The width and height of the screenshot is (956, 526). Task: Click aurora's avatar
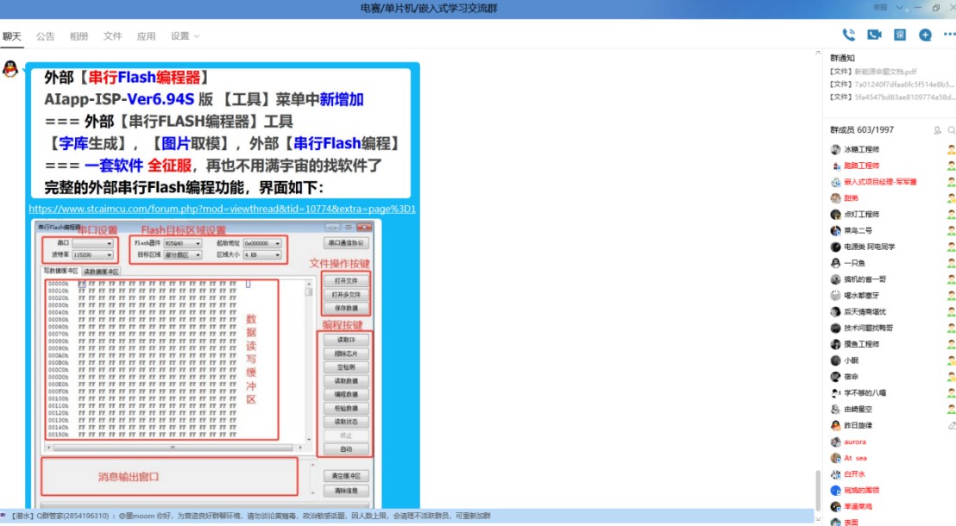836,441
